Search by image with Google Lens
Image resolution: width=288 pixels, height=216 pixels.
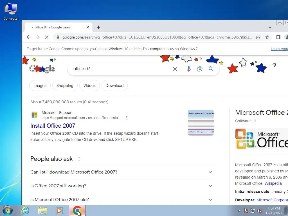[200, 69]
